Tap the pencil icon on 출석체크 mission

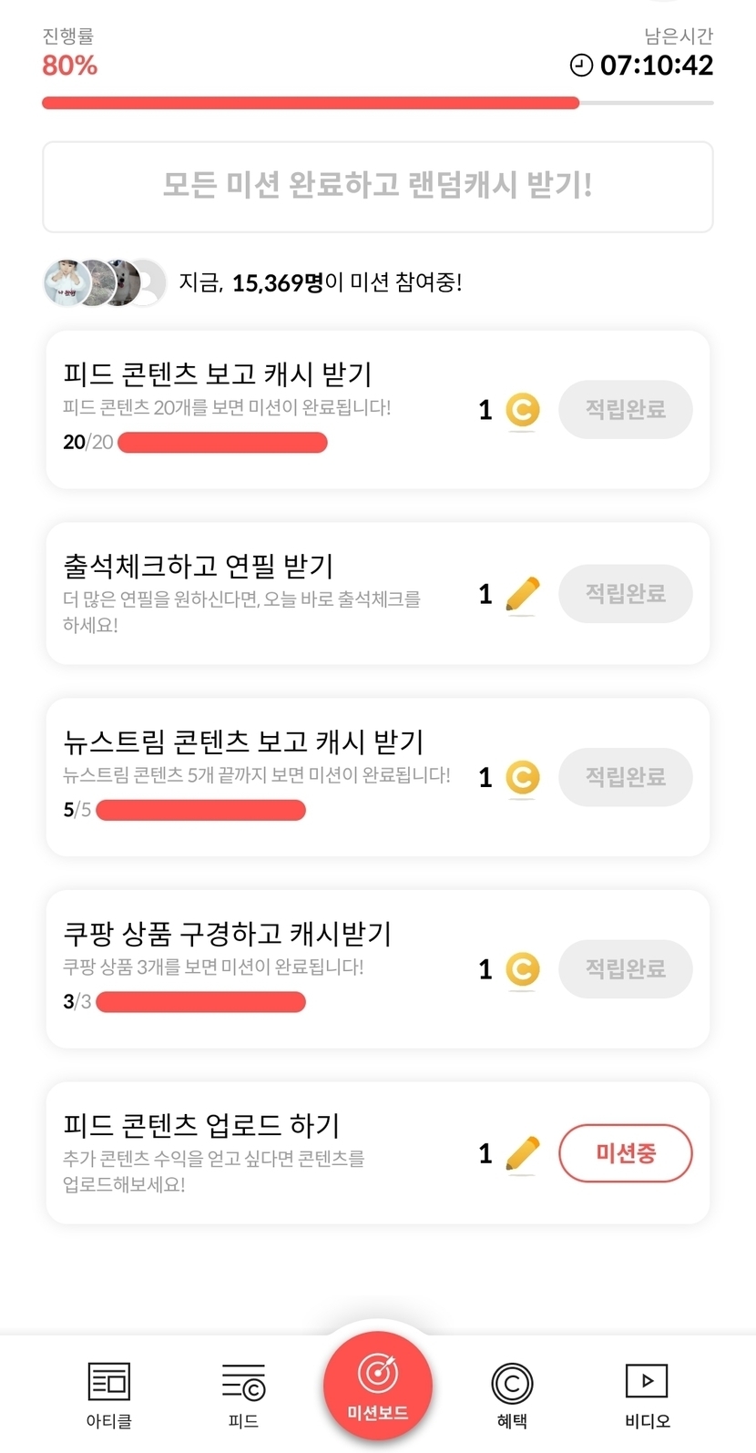point(523,595)
